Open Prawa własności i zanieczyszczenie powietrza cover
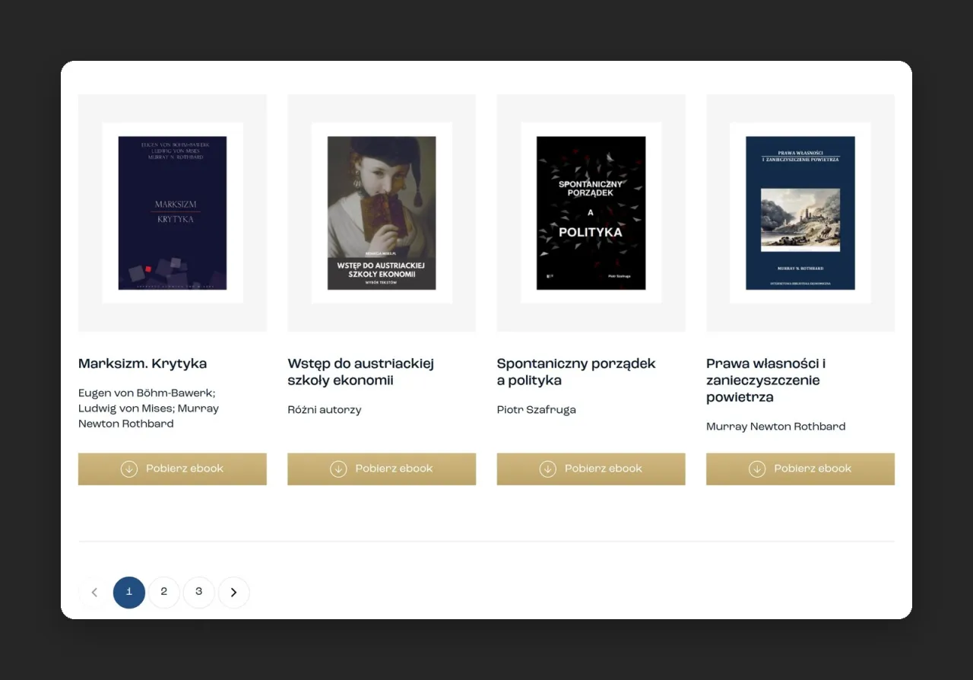This screenshot has width=973, height=680. (800, 213)
